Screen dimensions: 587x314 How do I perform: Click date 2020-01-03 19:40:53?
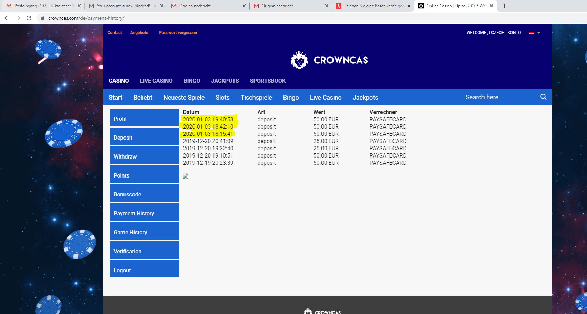point(208,119)
